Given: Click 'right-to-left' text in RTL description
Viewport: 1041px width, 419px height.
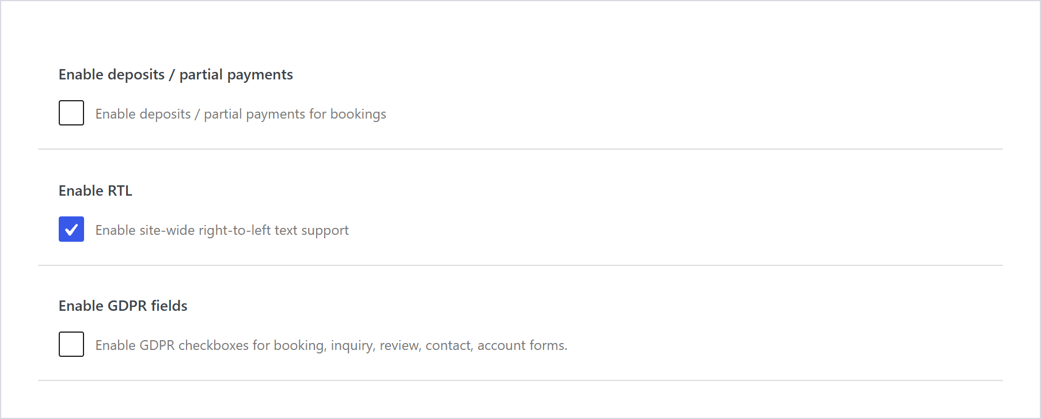Looking at the screenshot, I should (x=234, y=230).
